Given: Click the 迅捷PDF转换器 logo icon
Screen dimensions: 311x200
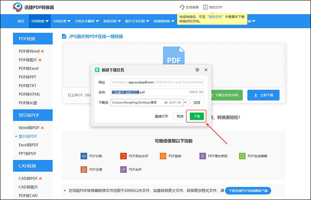Looking at the screenshot, I should tap(18, 7).
